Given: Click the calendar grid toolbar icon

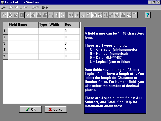Looking at the screenshot, I should (x=22, y=15).
